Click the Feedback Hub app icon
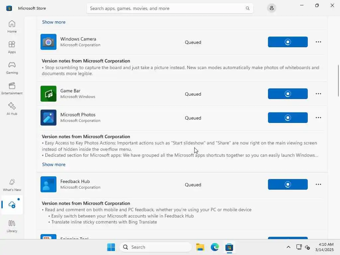This screenshot has height=255, width=340. (48, 184)
